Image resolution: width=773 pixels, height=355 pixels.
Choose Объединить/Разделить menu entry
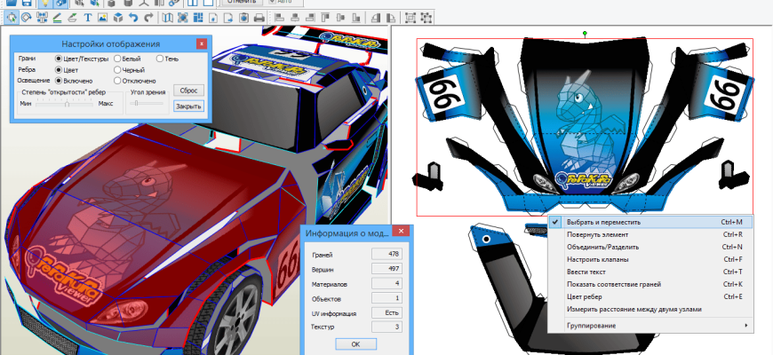tap(649, 247)
